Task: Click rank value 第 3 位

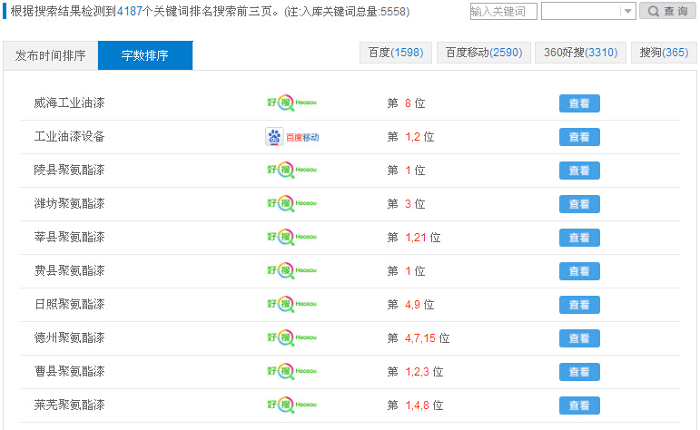Action: click(x=406, y=204)
